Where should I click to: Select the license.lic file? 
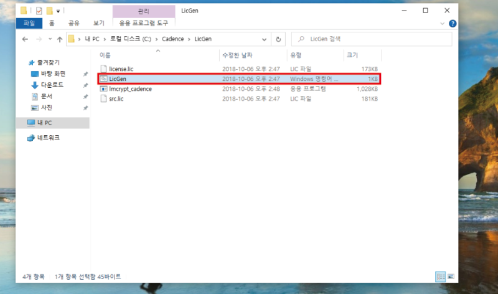click(x=121, y=69)
